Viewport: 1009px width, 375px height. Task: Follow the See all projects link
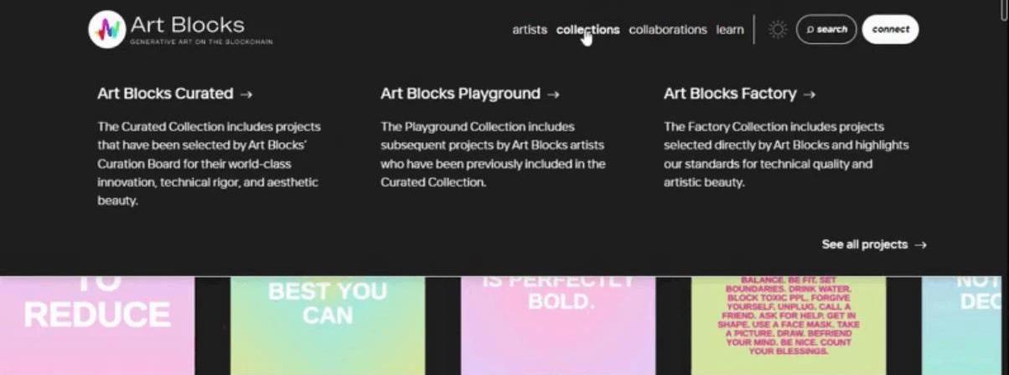point(864,244)
